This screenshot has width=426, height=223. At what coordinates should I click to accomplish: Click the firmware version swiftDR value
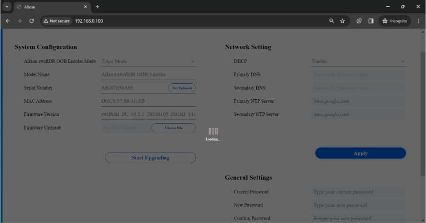coord(148,114)
